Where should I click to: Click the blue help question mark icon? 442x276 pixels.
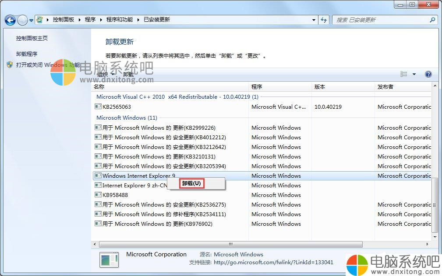point(428,74)
